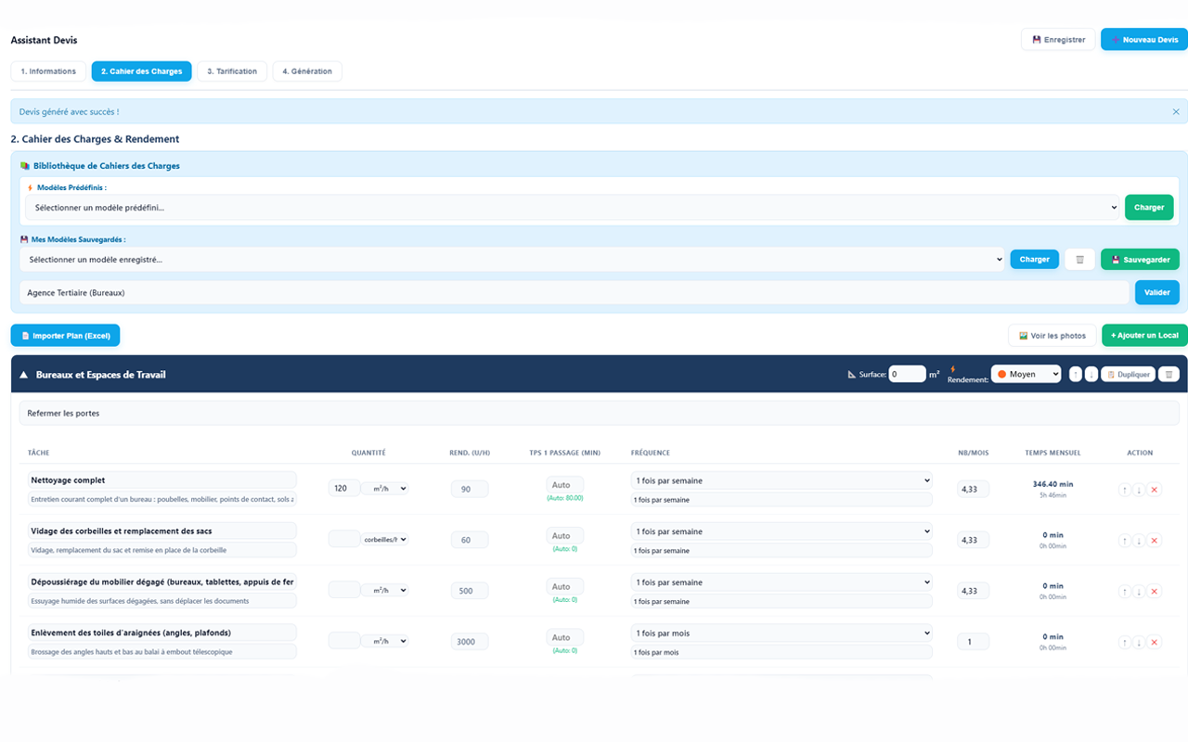Viewport: 1188px width, 742px height.
Task: Click the Nouveau Devis button
Action: coord(1144,40)
